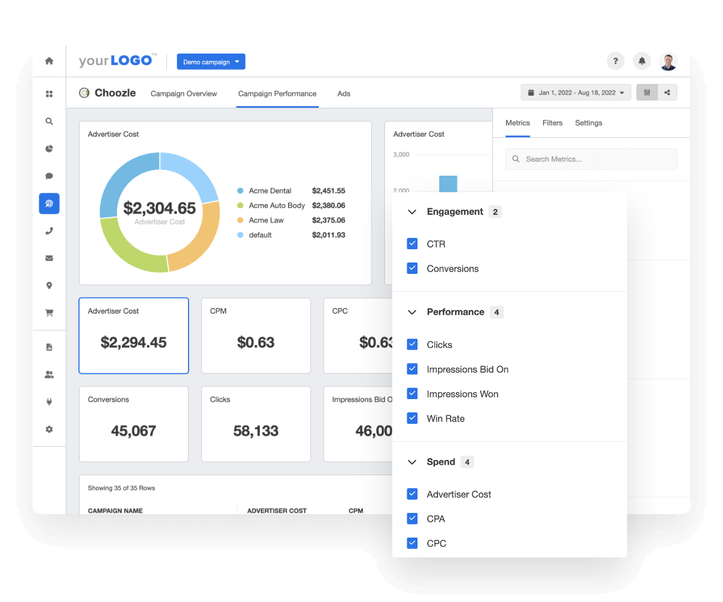
Task: Select the audiences people icon in sidebar
Action: [49, 374]
